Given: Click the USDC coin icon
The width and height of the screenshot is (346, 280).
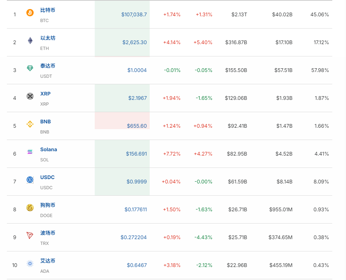Looking at the screenshot, I should click(x=30, y=180).
